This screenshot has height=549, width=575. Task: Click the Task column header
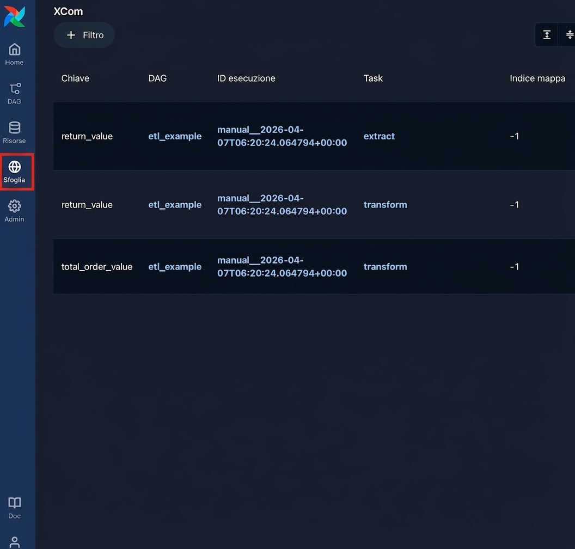coord(373,78)
